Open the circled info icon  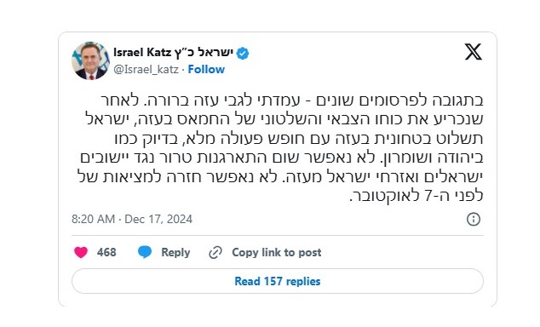474,219
